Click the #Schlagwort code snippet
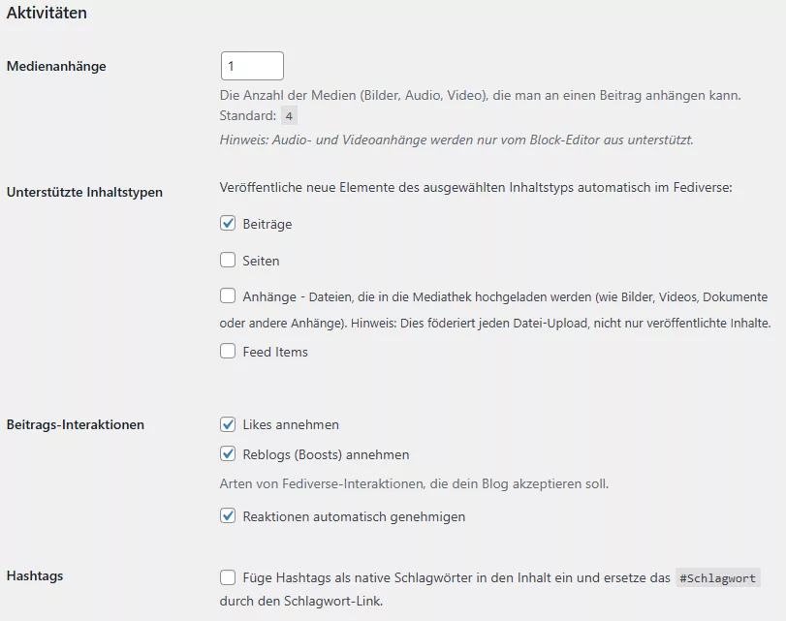The width and height of the screenshot is (786, 621). [718, 577]
